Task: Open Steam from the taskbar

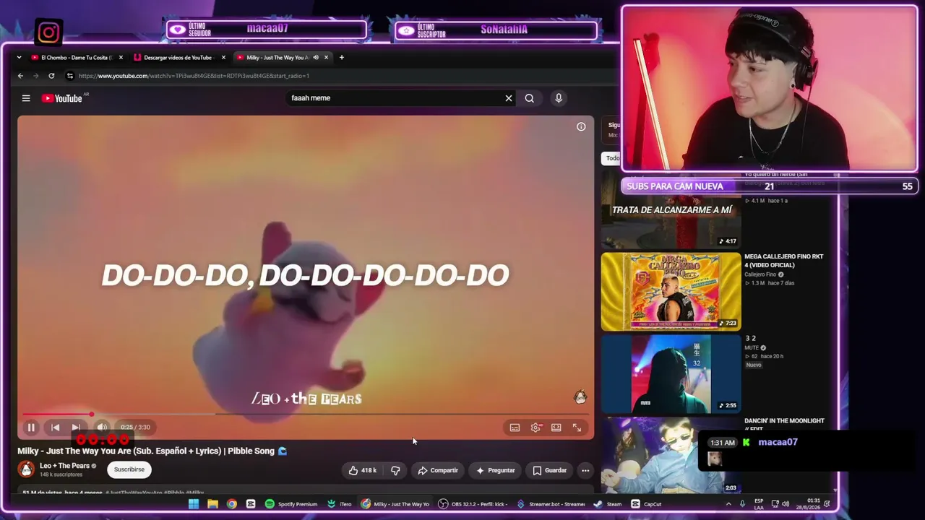Action: (608, 504)
